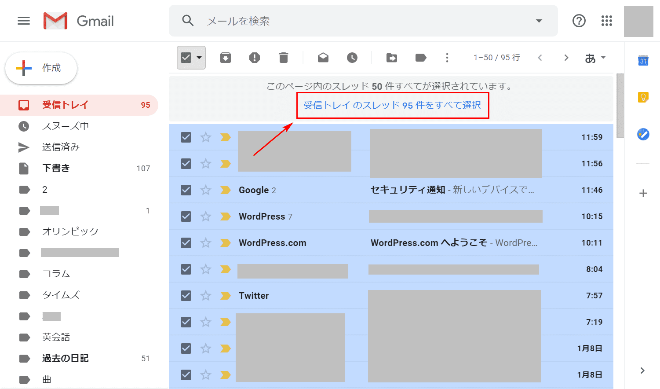Go to the older messages page
The image size is (660, 389).
click(566, 58)
